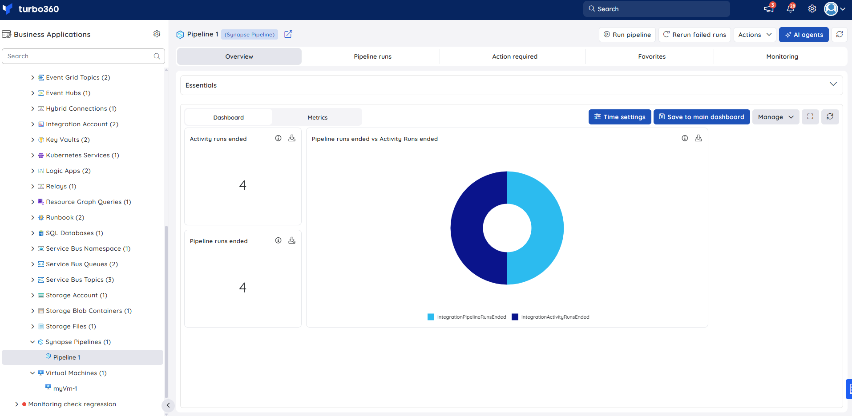This screenshot has height=416, width=852.
Task: Open the notifications bell icon
Action: [x=791, y=8]
